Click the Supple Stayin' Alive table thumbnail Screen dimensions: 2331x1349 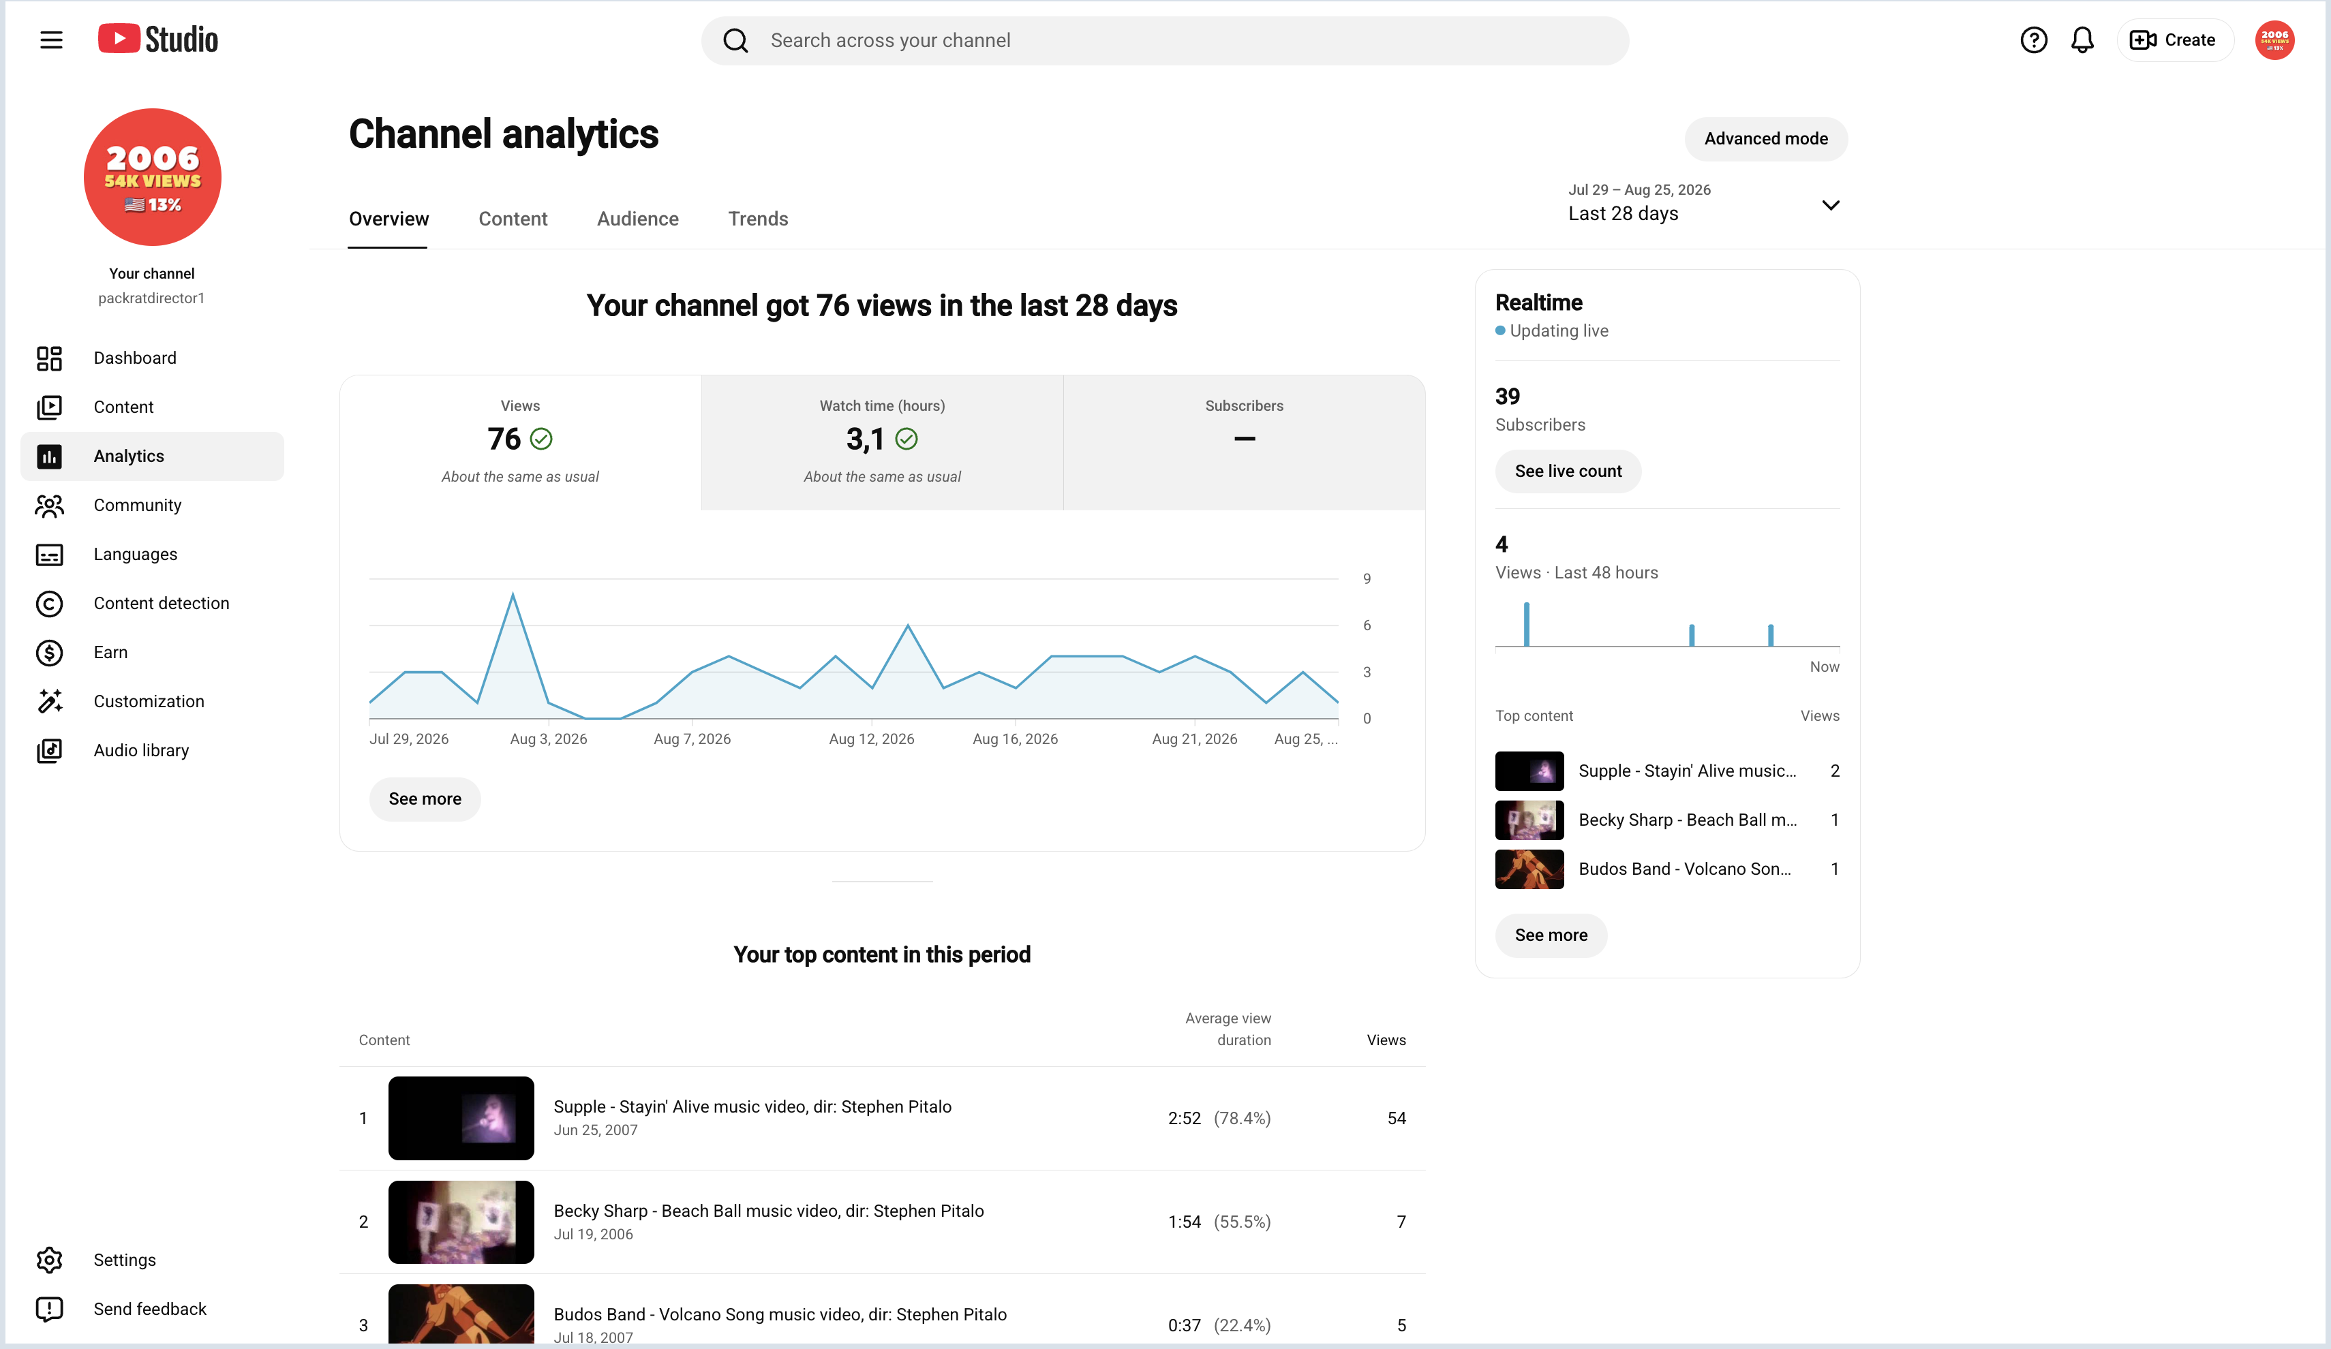(461, 1118)
